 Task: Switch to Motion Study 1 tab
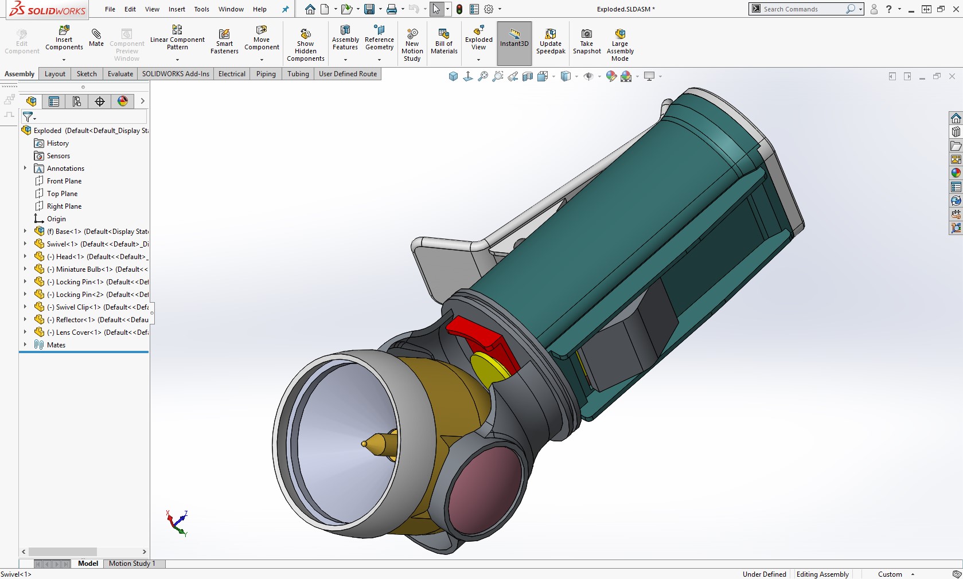click(x=132, y=564)
